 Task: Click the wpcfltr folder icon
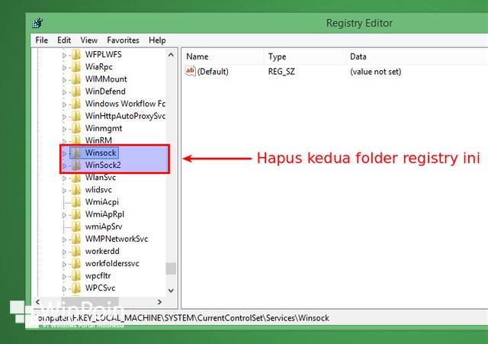pos(76,276)
